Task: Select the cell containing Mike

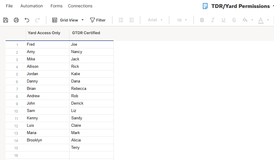Action: pyautogui.click(x=48, y=59)
